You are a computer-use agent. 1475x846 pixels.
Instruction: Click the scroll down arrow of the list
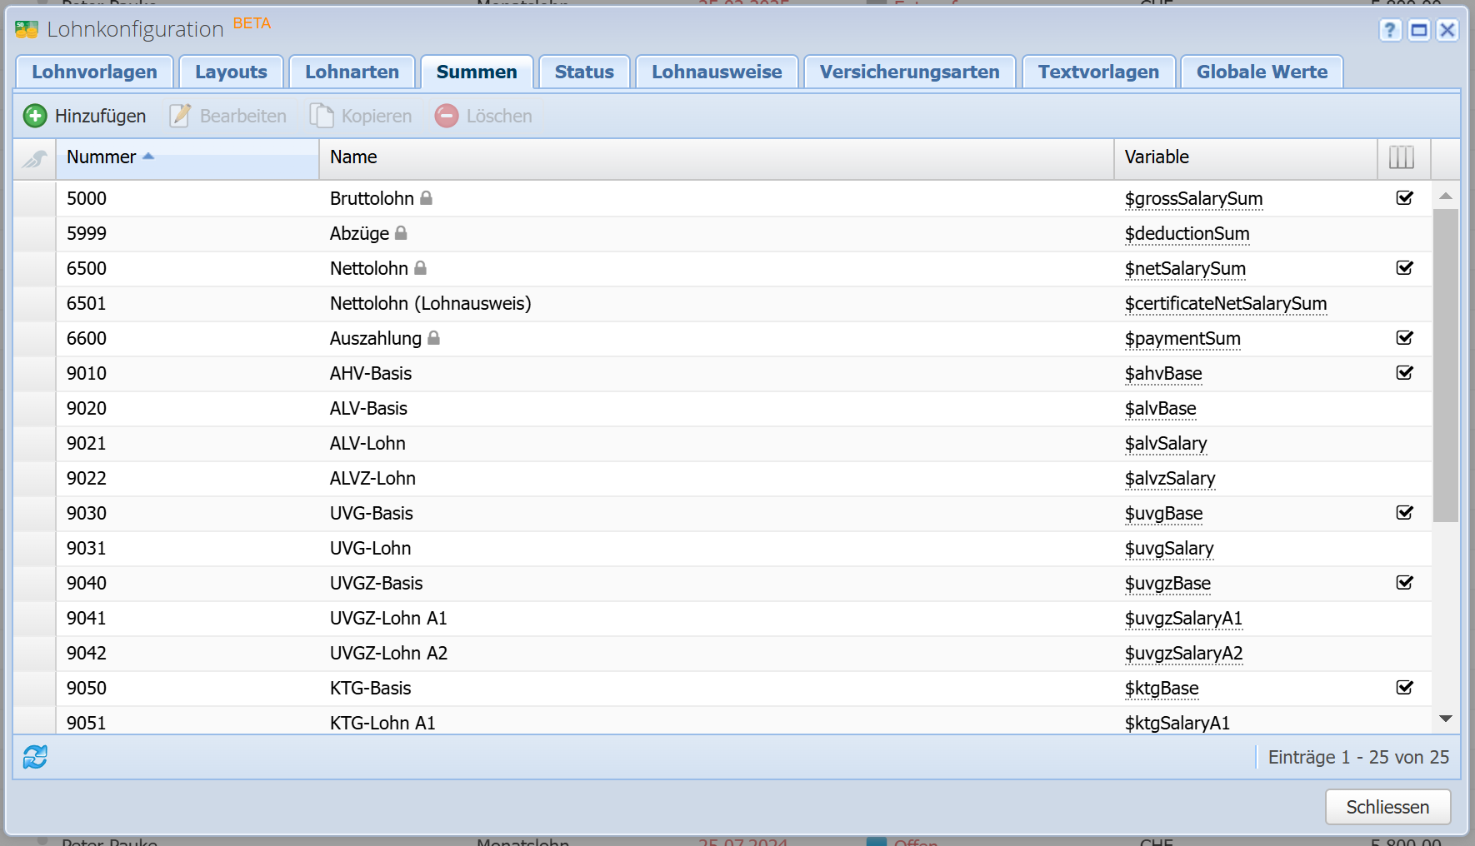coord(1446,719)
